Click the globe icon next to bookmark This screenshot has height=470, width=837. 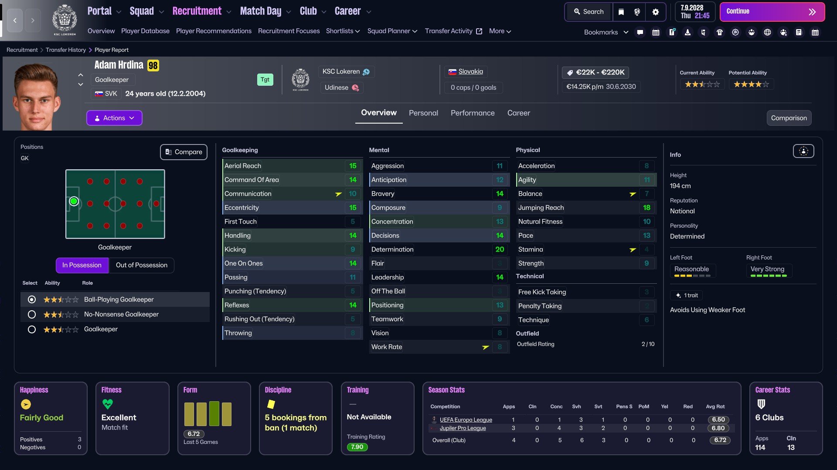click(637, 12)
